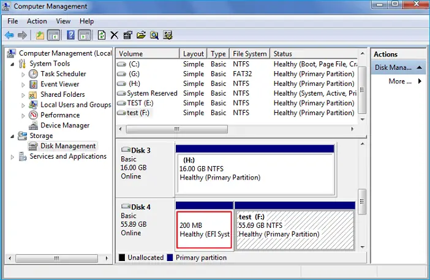Expand Services and Applications node

click(x=12, y=157)
